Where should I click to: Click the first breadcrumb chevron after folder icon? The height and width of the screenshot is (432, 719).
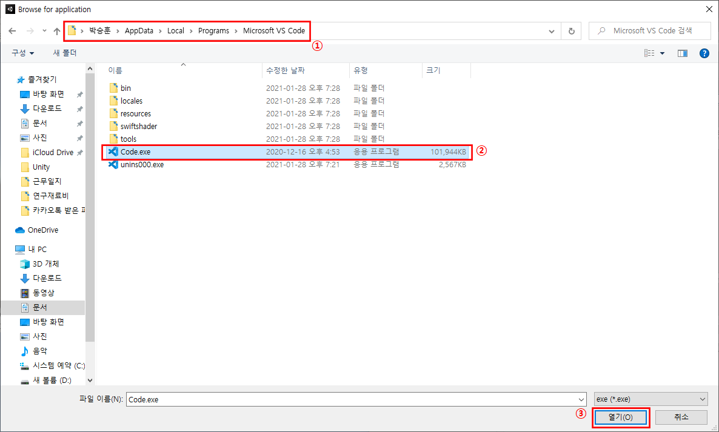tap(82, 31)
